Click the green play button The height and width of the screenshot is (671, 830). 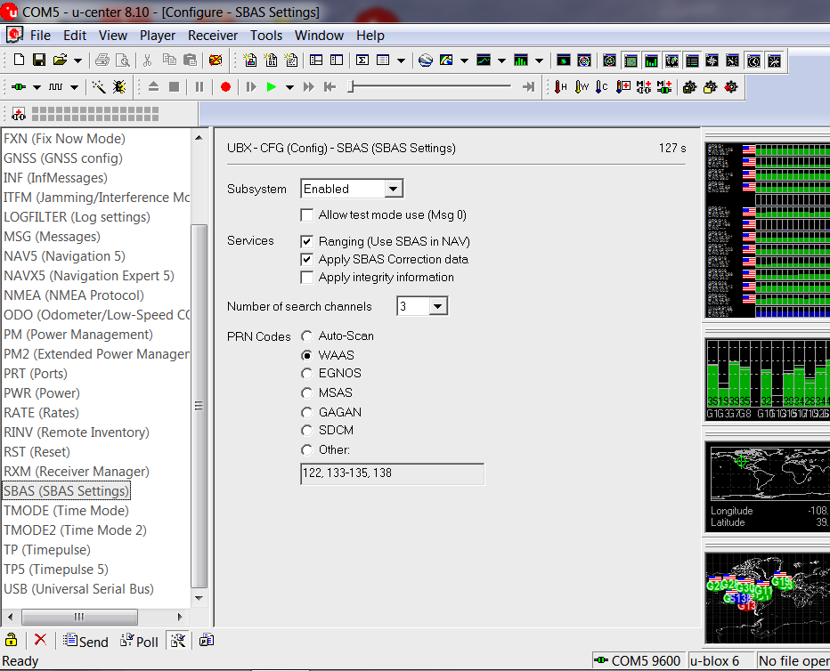pyautogui.click(x=271, y=86)
